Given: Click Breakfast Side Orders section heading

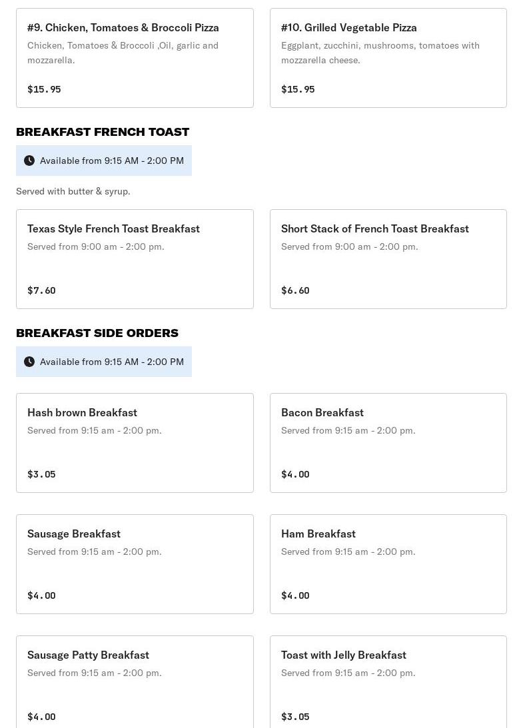Looking at the screenshot, I should coord(97,333).
